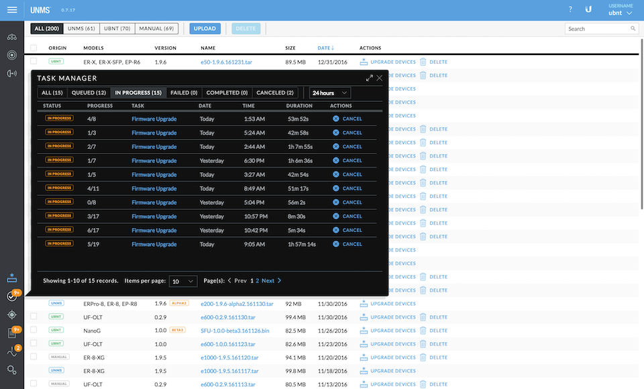Check the e50-1.9.6.161231.tar row checkbox
The width and height of the screenshot is (644, 389).
click(34, 61)
